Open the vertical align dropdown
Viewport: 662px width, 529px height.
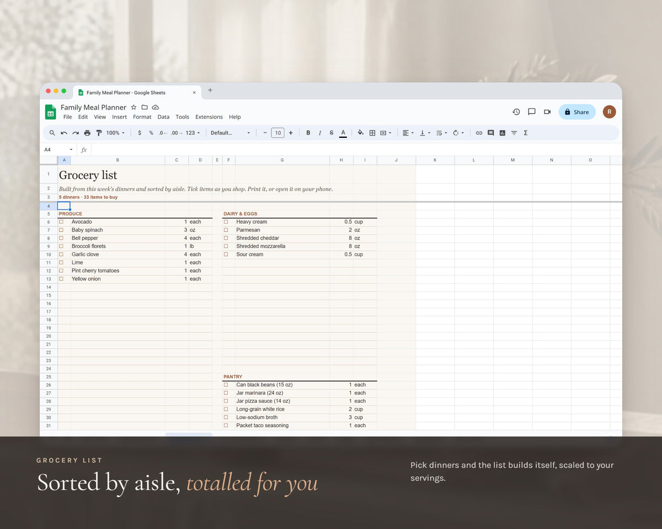tap(424, 133)
